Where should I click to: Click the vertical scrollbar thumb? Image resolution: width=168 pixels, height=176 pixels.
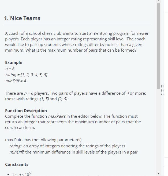[x=158, y=46]
